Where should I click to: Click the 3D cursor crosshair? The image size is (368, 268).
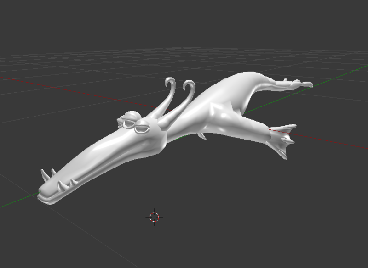(155, 217)
